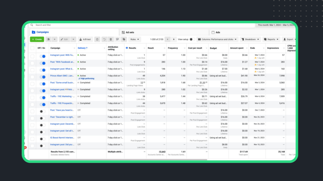Click the Results column info icon
This screenshot has height=181, width=323.
127,48
